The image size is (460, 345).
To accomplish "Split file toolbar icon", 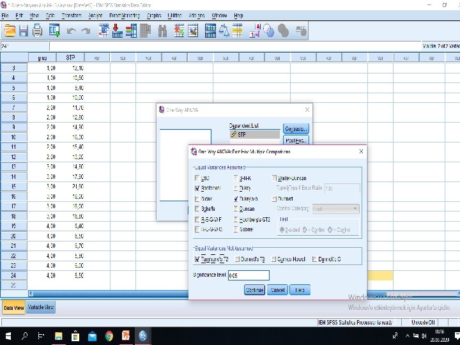I will [210, 31].
